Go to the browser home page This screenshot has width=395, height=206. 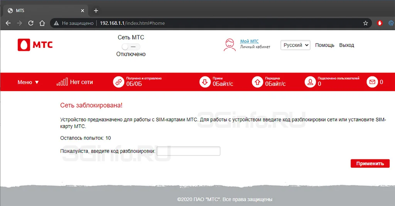tap(42, 23)
